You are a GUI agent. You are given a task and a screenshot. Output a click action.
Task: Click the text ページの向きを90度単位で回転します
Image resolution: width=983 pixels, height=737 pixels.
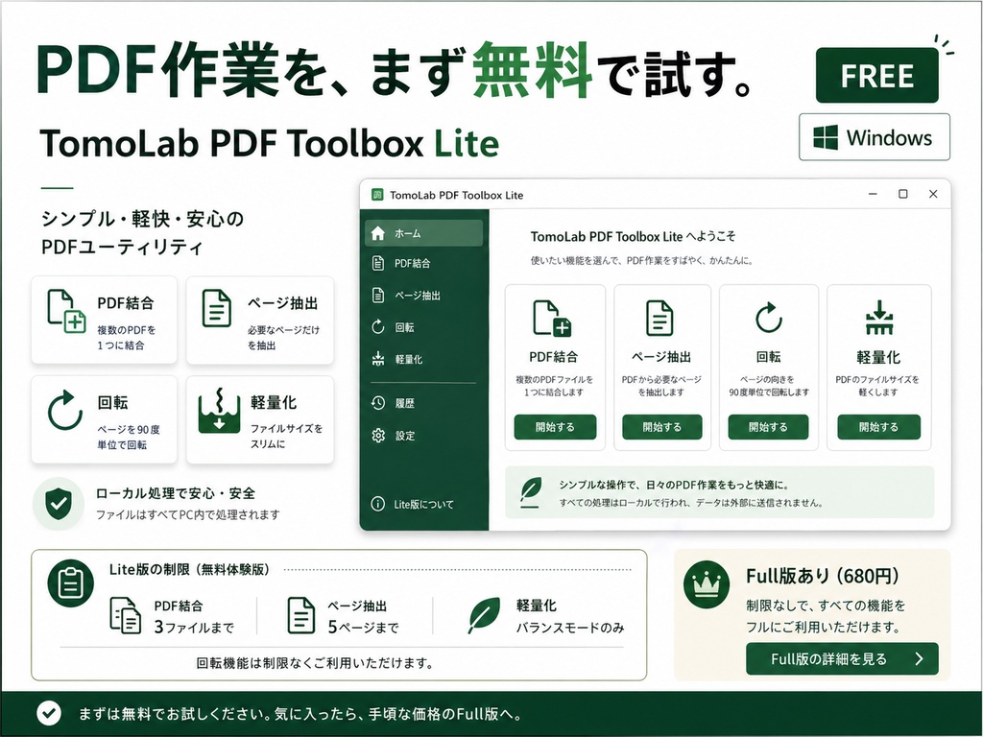pos(769,386)
